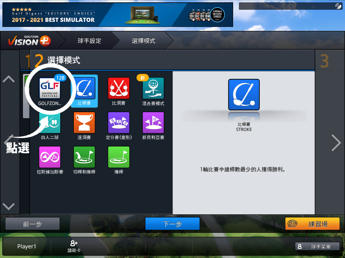This screenshot has width=345, height=258.
Task: Click the 選擇模式 breadcrumb tab
Action: click(144, 41)
